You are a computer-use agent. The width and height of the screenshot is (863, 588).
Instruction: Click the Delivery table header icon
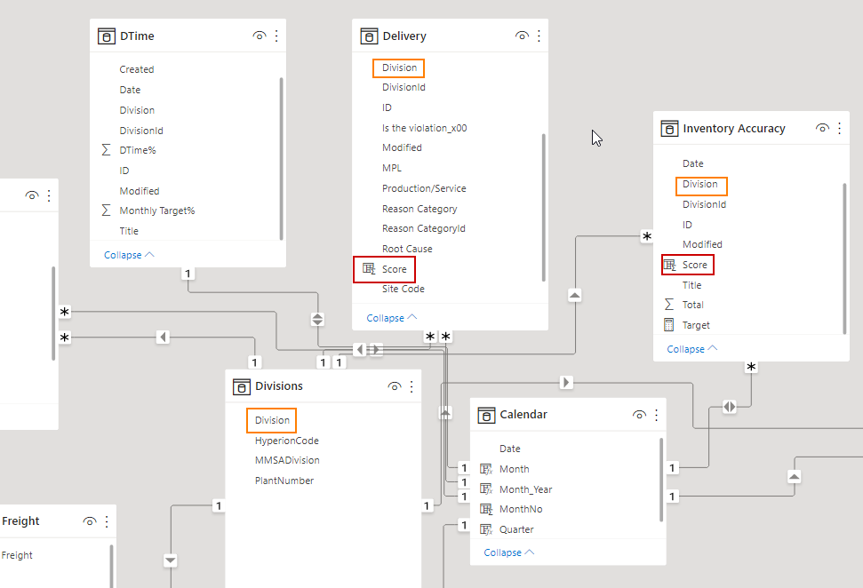(x=369, y=36)
